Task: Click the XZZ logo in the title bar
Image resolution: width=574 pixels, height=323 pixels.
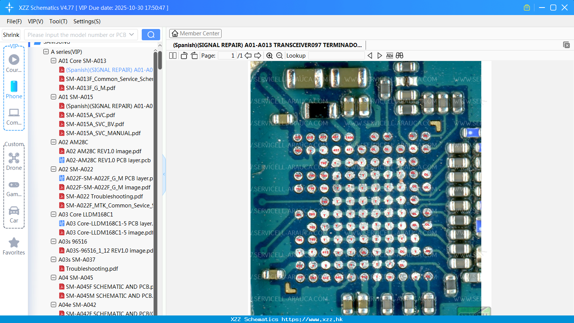Action: (x=9, y=8)
